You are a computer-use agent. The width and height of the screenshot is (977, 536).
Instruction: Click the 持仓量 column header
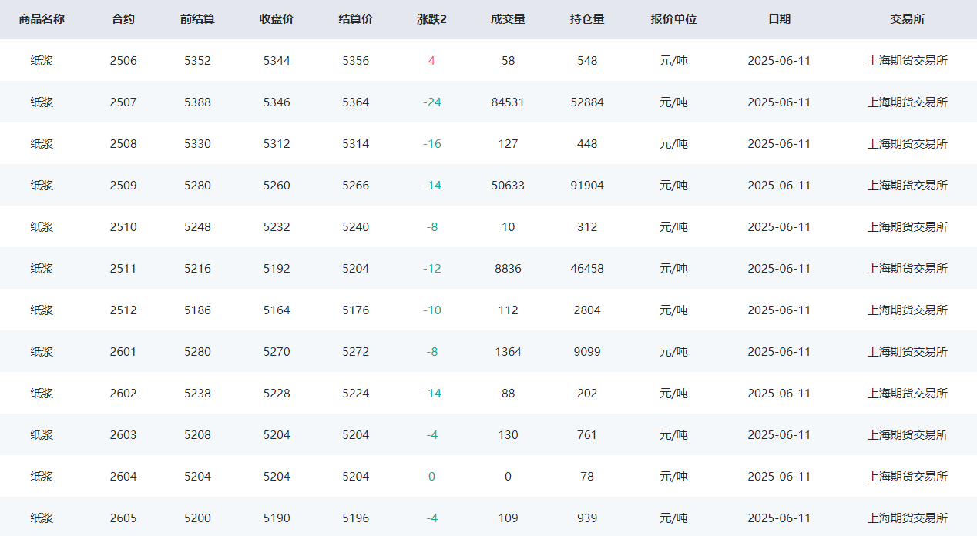(587, 19)
